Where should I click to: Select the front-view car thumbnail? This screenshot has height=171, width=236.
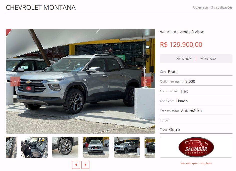(96, 147)
